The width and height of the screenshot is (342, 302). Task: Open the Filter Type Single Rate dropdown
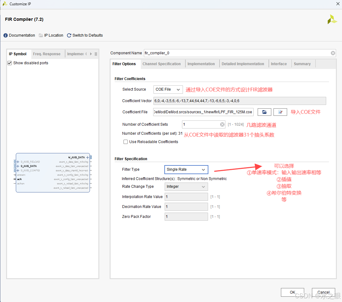click(186, 169)
